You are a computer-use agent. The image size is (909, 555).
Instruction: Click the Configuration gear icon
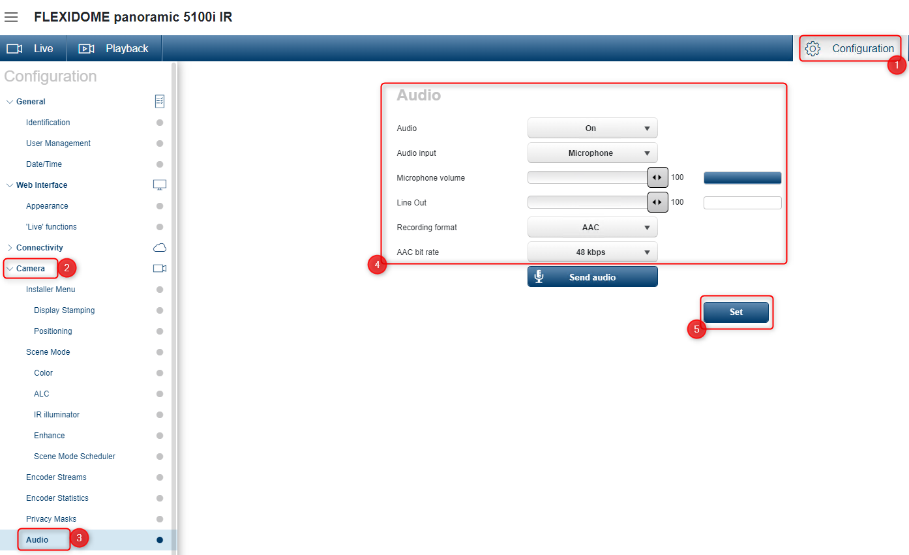pyautogui.click(x=812, y=48)
